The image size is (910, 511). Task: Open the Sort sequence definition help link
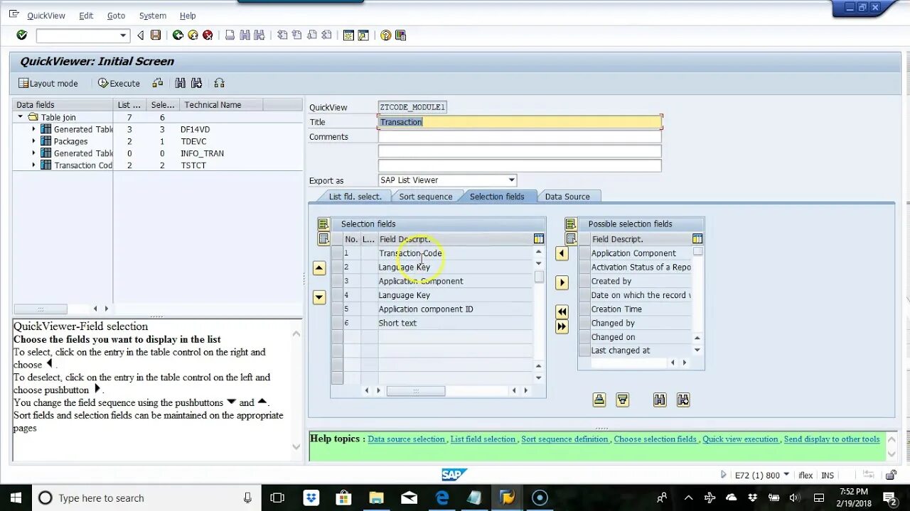(564, 439)
